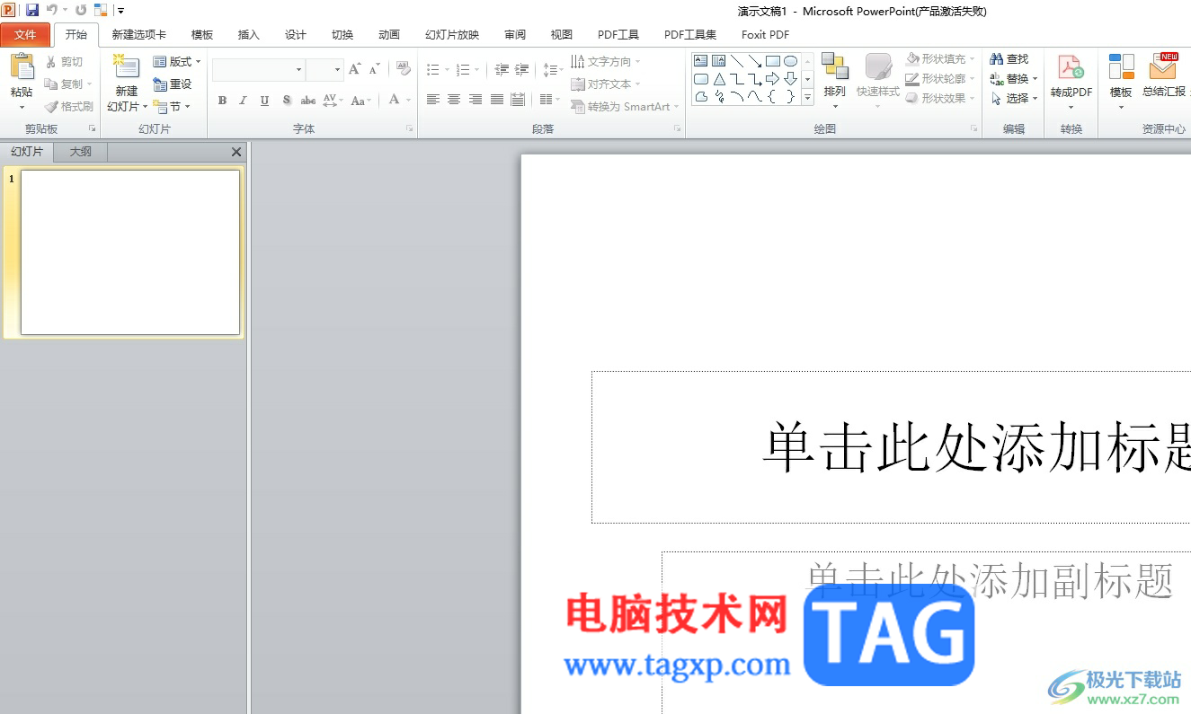Switch to the Outline pane tab

pos(81,152)
